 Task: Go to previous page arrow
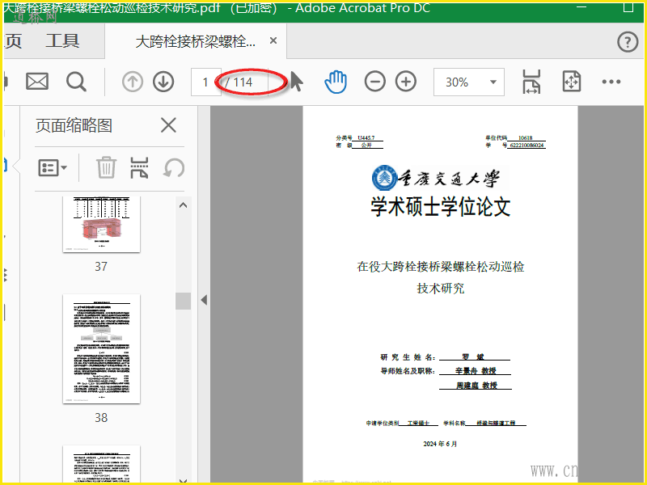coord(133,82)
